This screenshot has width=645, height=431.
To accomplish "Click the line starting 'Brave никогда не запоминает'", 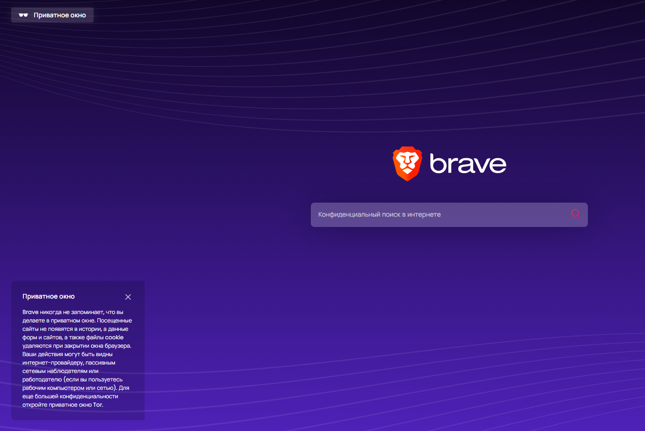I will click(x=73, y=312).
